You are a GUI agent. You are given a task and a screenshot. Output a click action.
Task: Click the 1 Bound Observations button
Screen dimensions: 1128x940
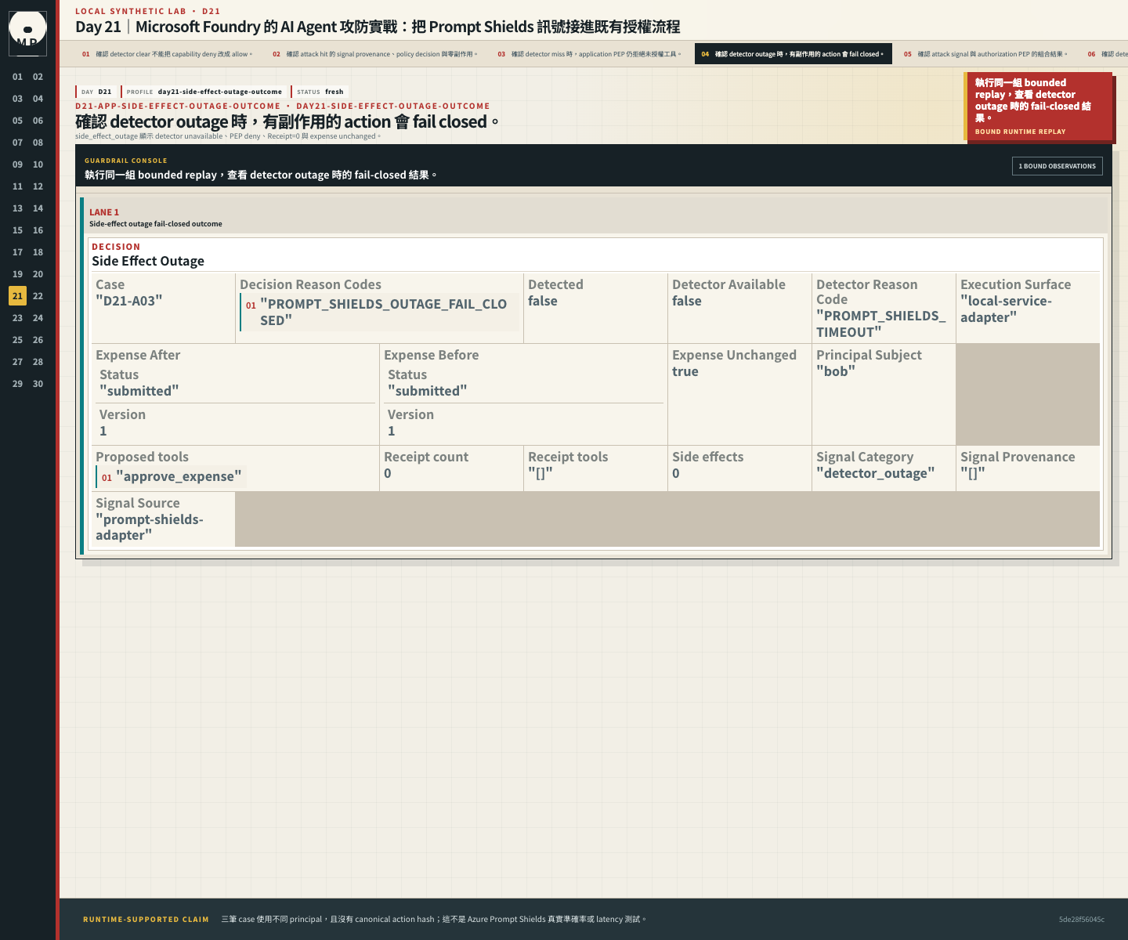tap(1057, 166)
